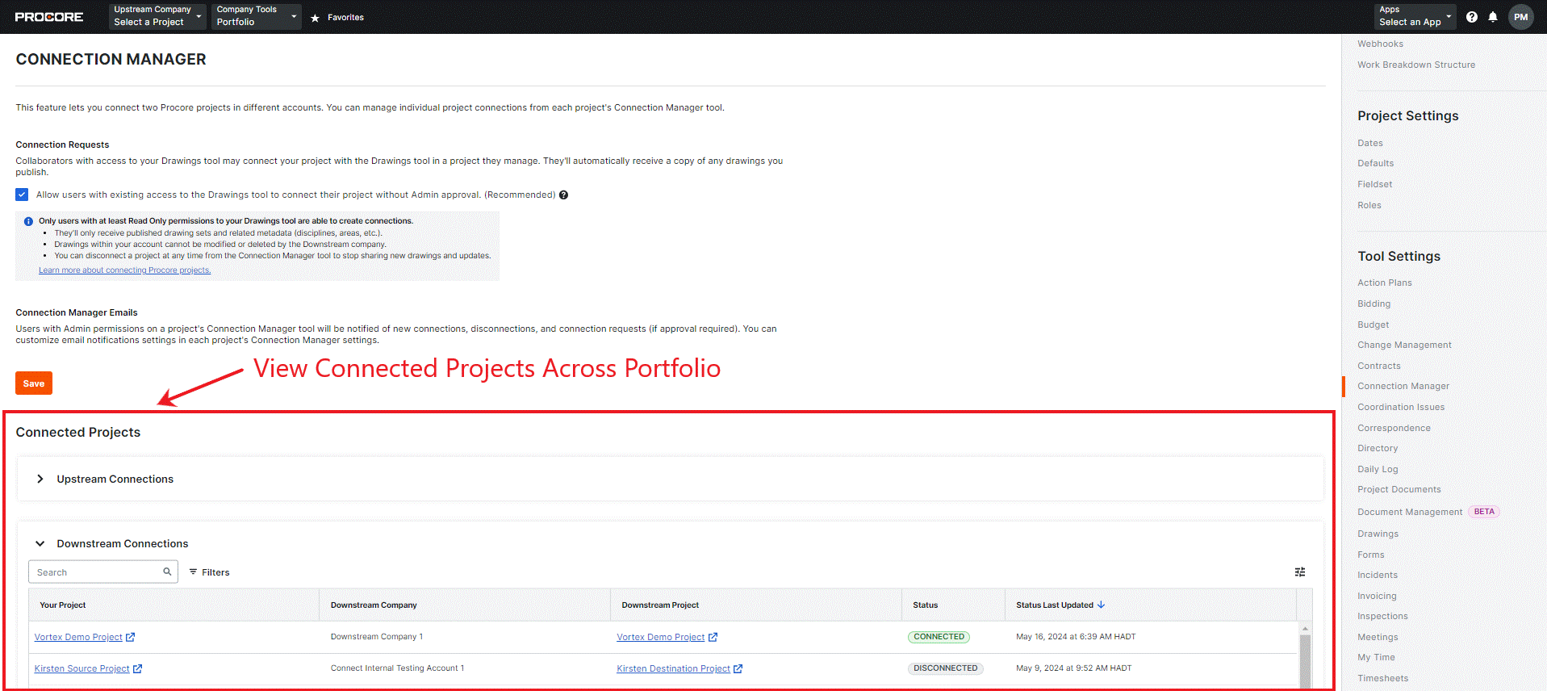Open Coordination Issues tool settings

click(x=1401, y=407)
